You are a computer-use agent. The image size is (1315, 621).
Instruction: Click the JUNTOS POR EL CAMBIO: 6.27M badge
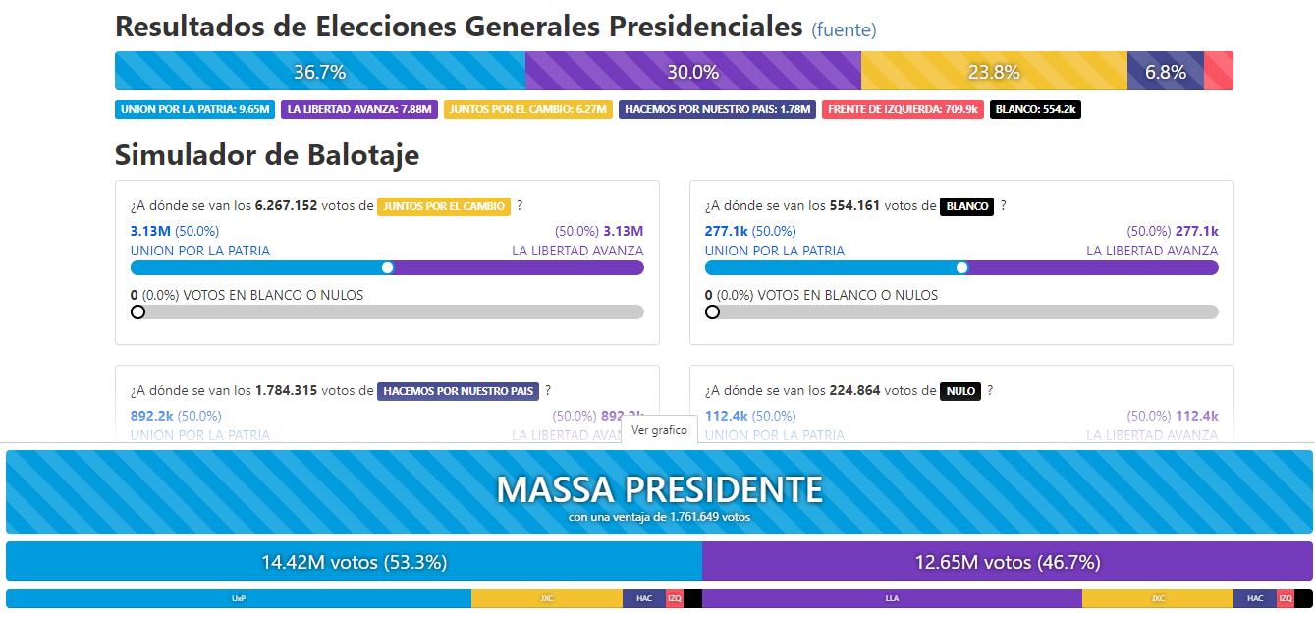tap(528, 109)
